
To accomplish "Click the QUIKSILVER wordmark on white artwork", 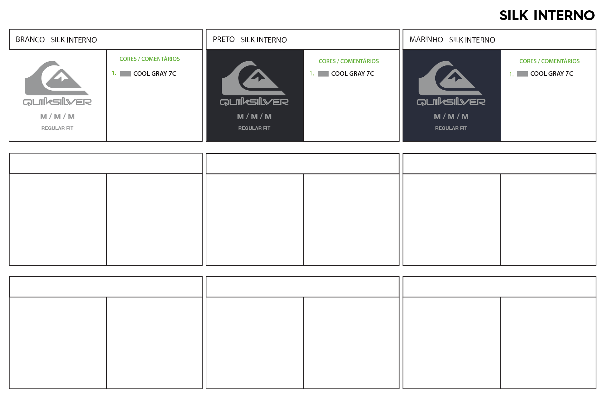I will point(57,102).
